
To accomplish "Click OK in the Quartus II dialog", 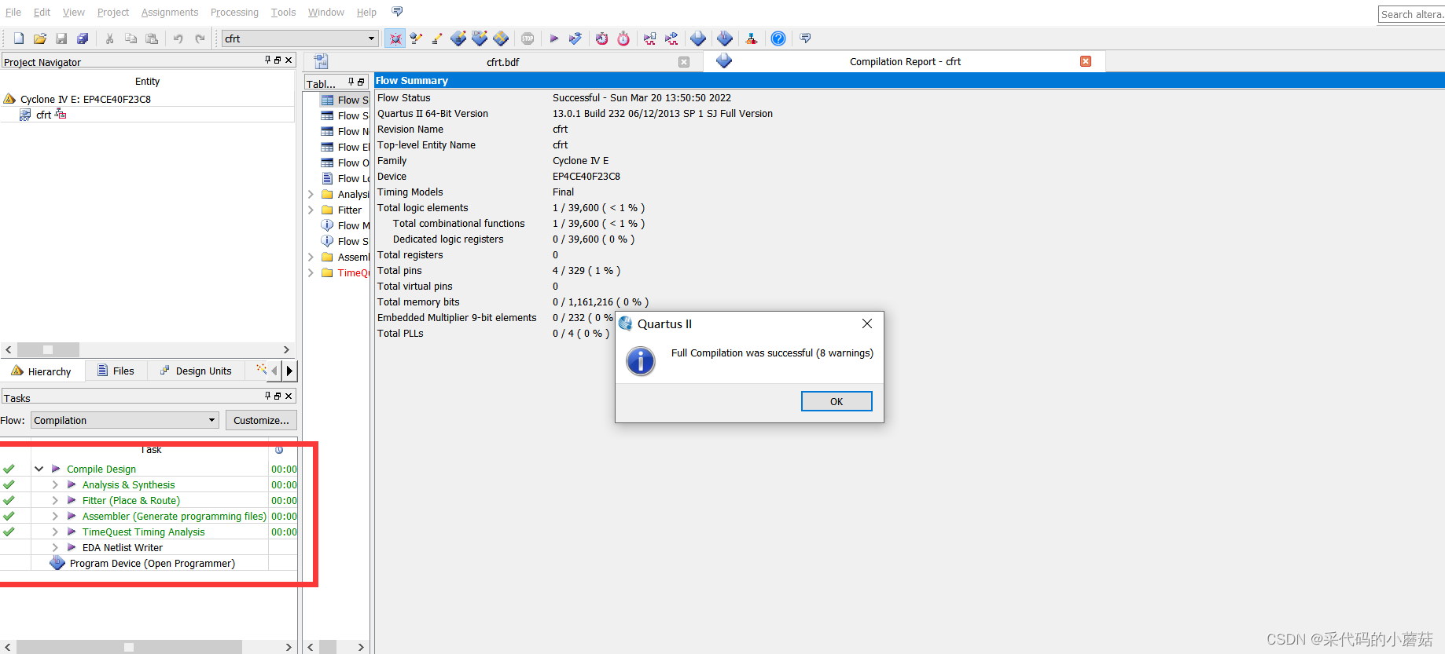I will (x=836, y=401).
